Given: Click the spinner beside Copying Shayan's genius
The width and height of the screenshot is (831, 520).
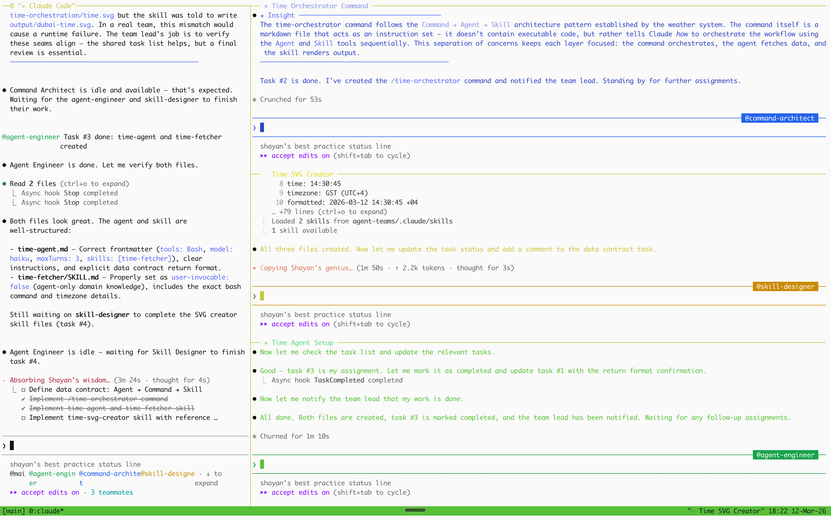Looking at the screenshot, I should click(254, 268).
